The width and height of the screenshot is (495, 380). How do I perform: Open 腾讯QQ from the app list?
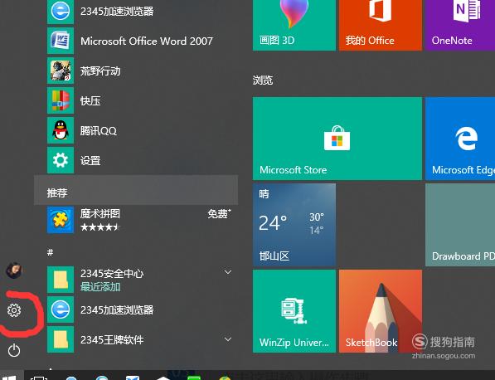136,130
